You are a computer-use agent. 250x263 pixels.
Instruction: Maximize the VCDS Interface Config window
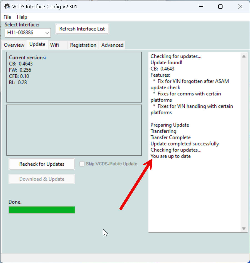(x=221, y=7)
